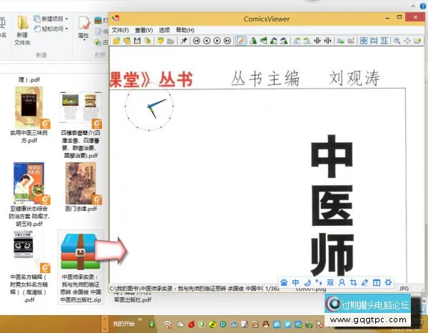Click the person account icon on IME bar
Image resolution: width=428 pixels, height=333 pixels.
pyautogui.click(x=342, y=282)
